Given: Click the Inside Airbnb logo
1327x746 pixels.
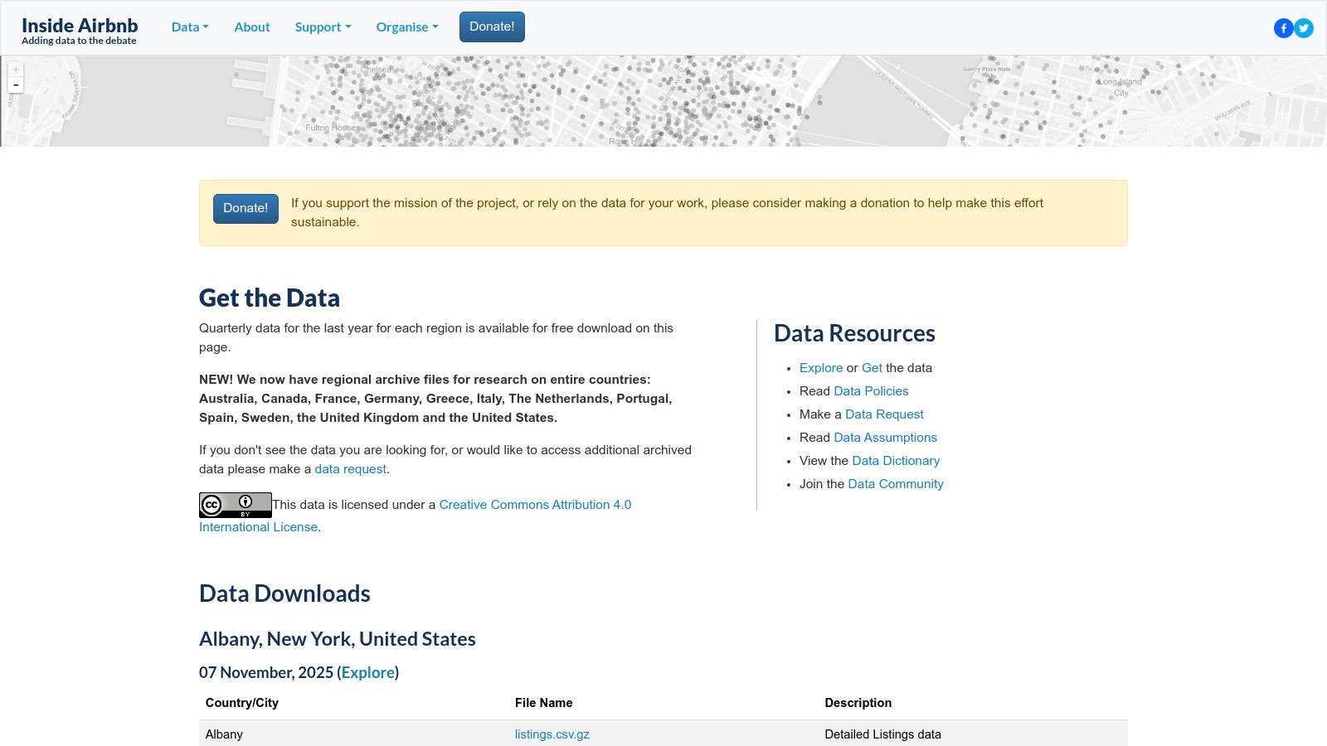Looking at the screenshot, I should tap(79, 26).
